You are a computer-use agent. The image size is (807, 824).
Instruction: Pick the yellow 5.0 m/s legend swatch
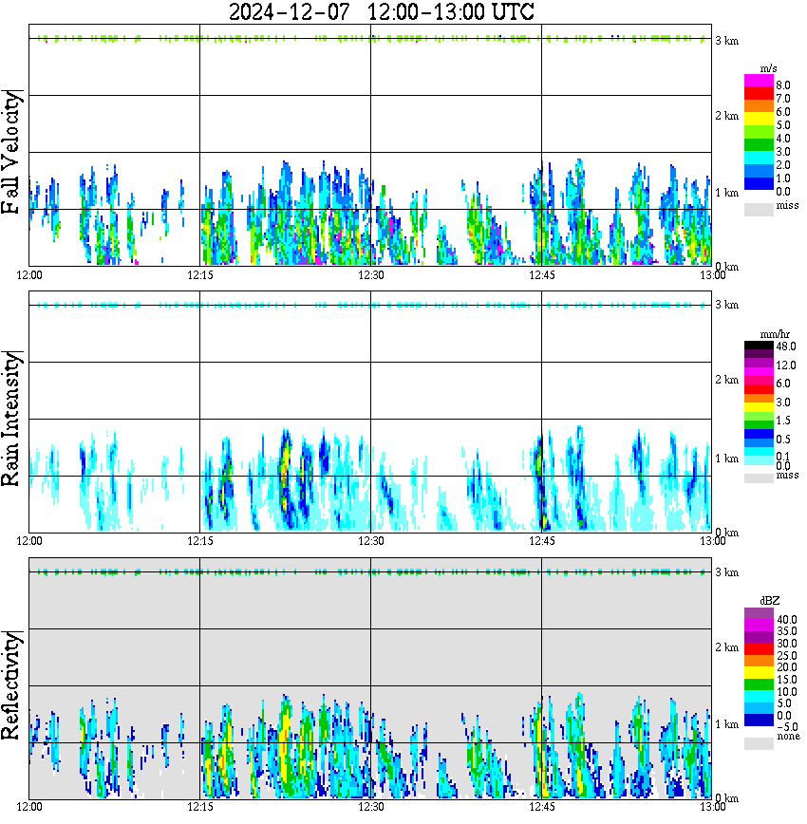pos(759,119)
